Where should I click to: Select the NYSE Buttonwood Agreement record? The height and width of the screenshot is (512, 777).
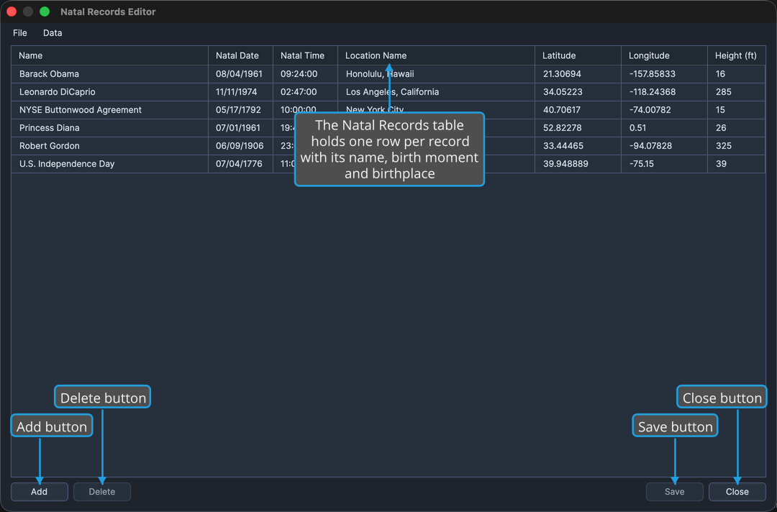388,110
